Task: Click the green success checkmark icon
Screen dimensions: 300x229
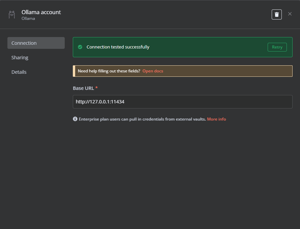Action: (80, 47)
